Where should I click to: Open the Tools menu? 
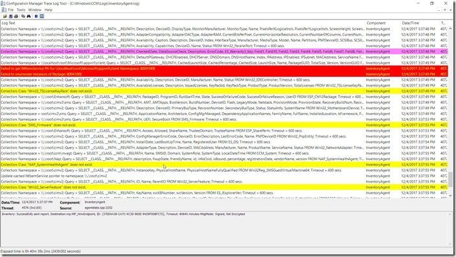tap(21, 10)
